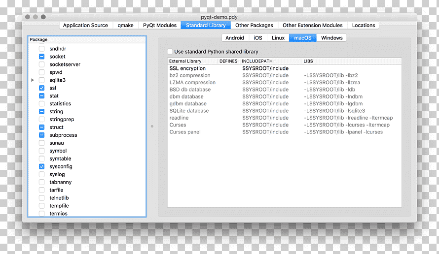Check the sqlite3 package checkbox
Screen dimensions: 439x254
(x=42, y=80)
